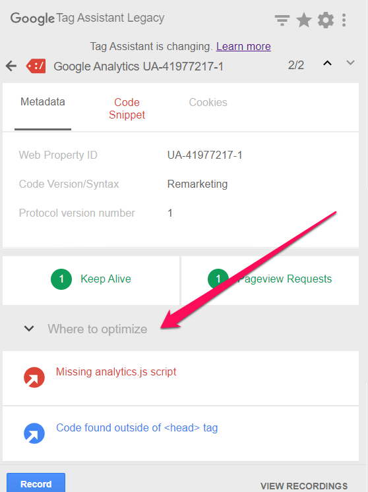368x492 pixels.
Task: Open the filter icon in header
Action: coord(282,20)
